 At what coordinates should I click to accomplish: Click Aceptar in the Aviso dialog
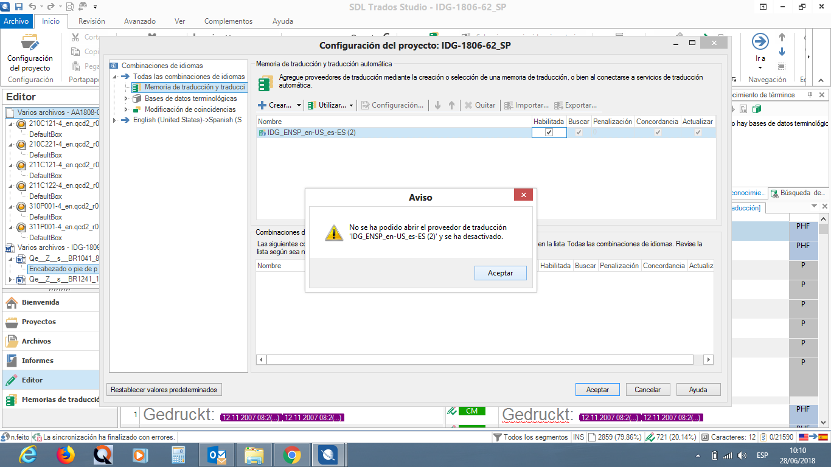501,273
